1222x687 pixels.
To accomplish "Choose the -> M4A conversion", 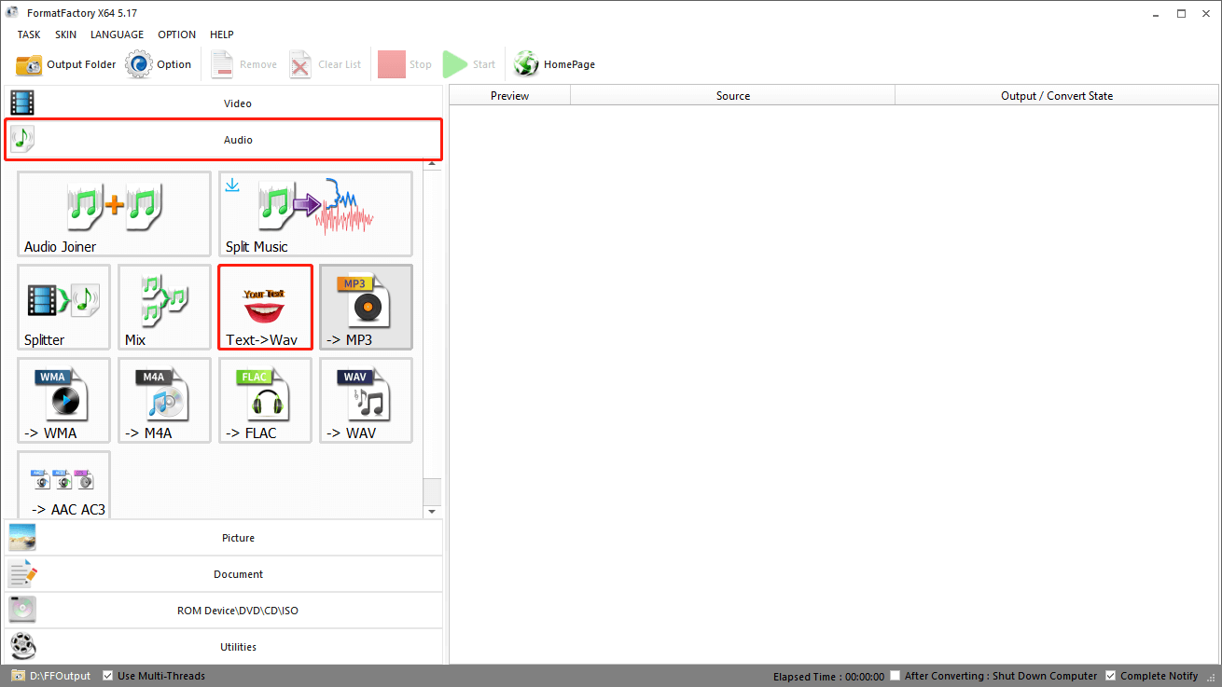I will click(164, 401).
